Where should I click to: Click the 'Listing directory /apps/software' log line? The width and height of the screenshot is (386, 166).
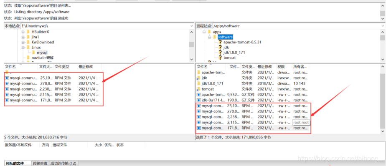coord(42,12)
